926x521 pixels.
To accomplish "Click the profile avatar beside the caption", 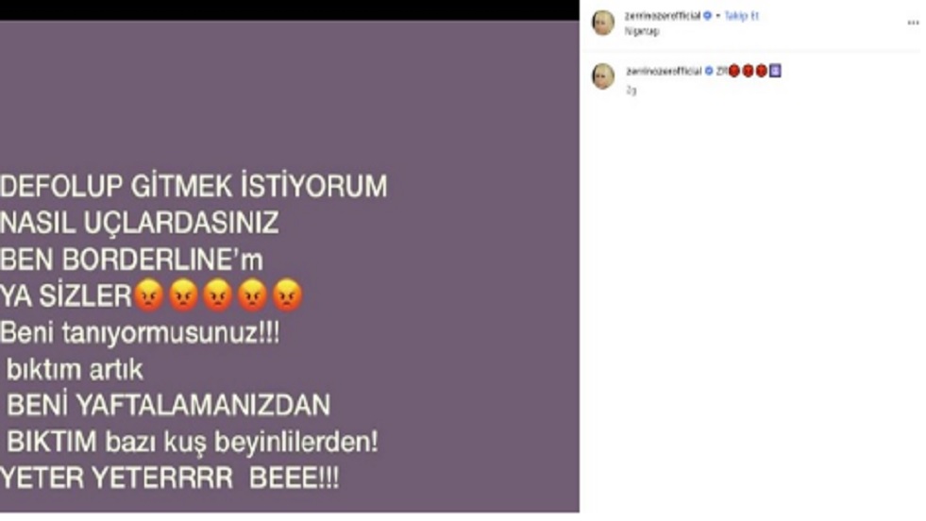I will pyautogui.click(x=603, y=76).
